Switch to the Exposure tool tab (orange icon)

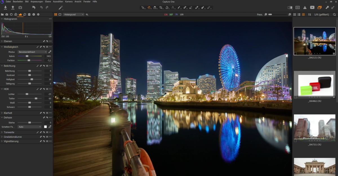pos(20,14)
